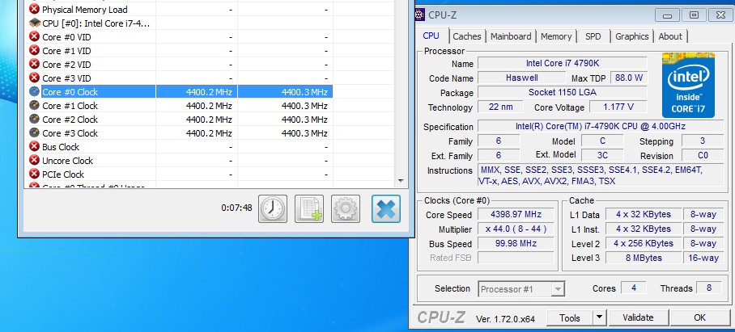Click red X icon beside Core #0 VID

(34, 36)
